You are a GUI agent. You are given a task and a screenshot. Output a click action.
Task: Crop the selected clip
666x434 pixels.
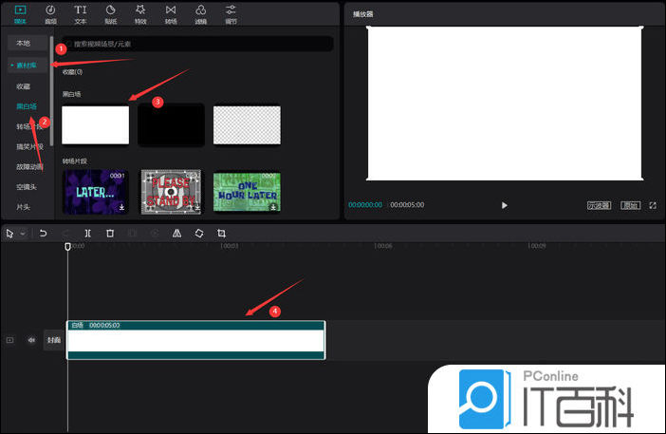[221, 233]
